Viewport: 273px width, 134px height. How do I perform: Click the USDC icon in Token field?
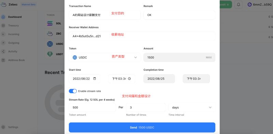(75, 57)
